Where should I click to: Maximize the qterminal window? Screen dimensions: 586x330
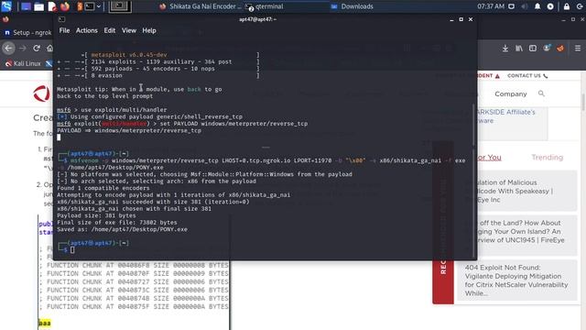(461, 19)
